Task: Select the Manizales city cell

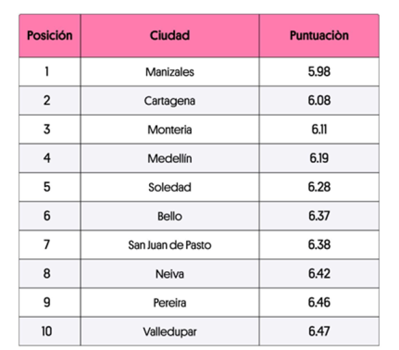Action: coord(169,72)
